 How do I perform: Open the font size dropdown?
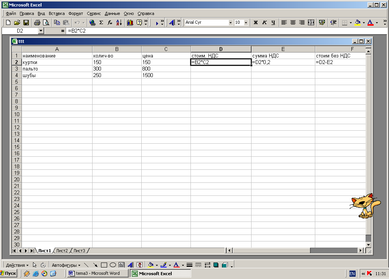coord(246,23)
